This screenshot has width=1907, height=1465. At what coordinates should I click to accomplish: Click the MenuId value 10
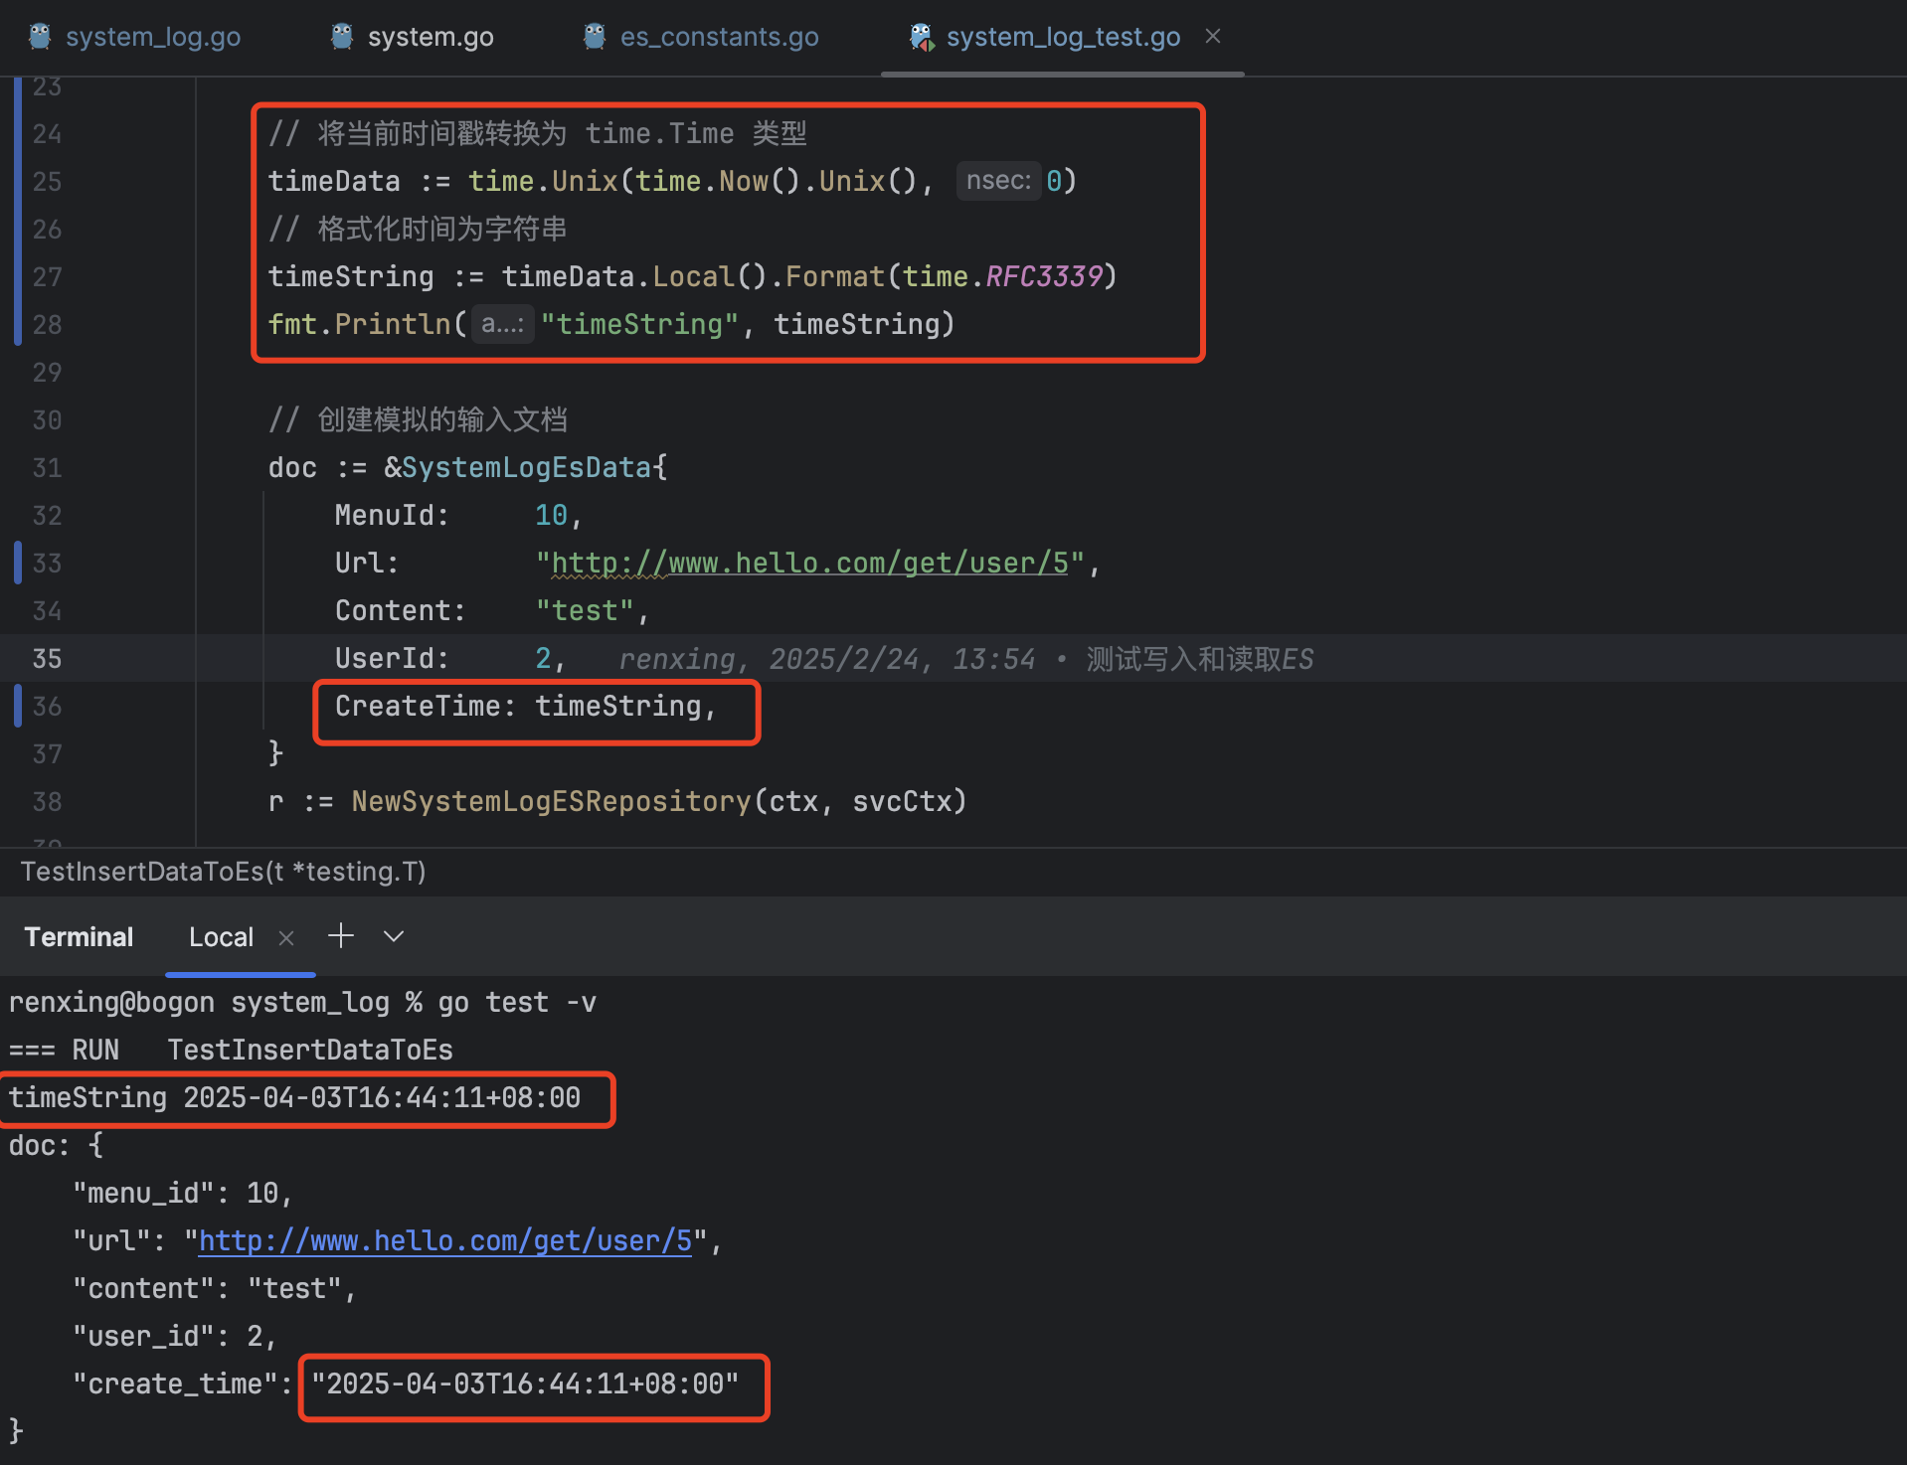pyautogui.click(x=551, y=516)
